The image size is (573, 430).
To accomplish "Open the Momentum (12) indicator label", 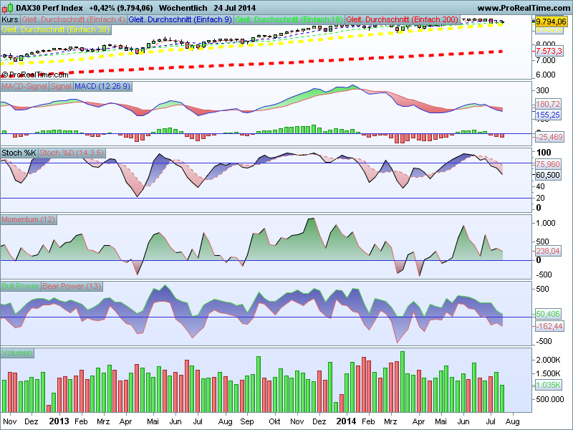I will 29,219.
